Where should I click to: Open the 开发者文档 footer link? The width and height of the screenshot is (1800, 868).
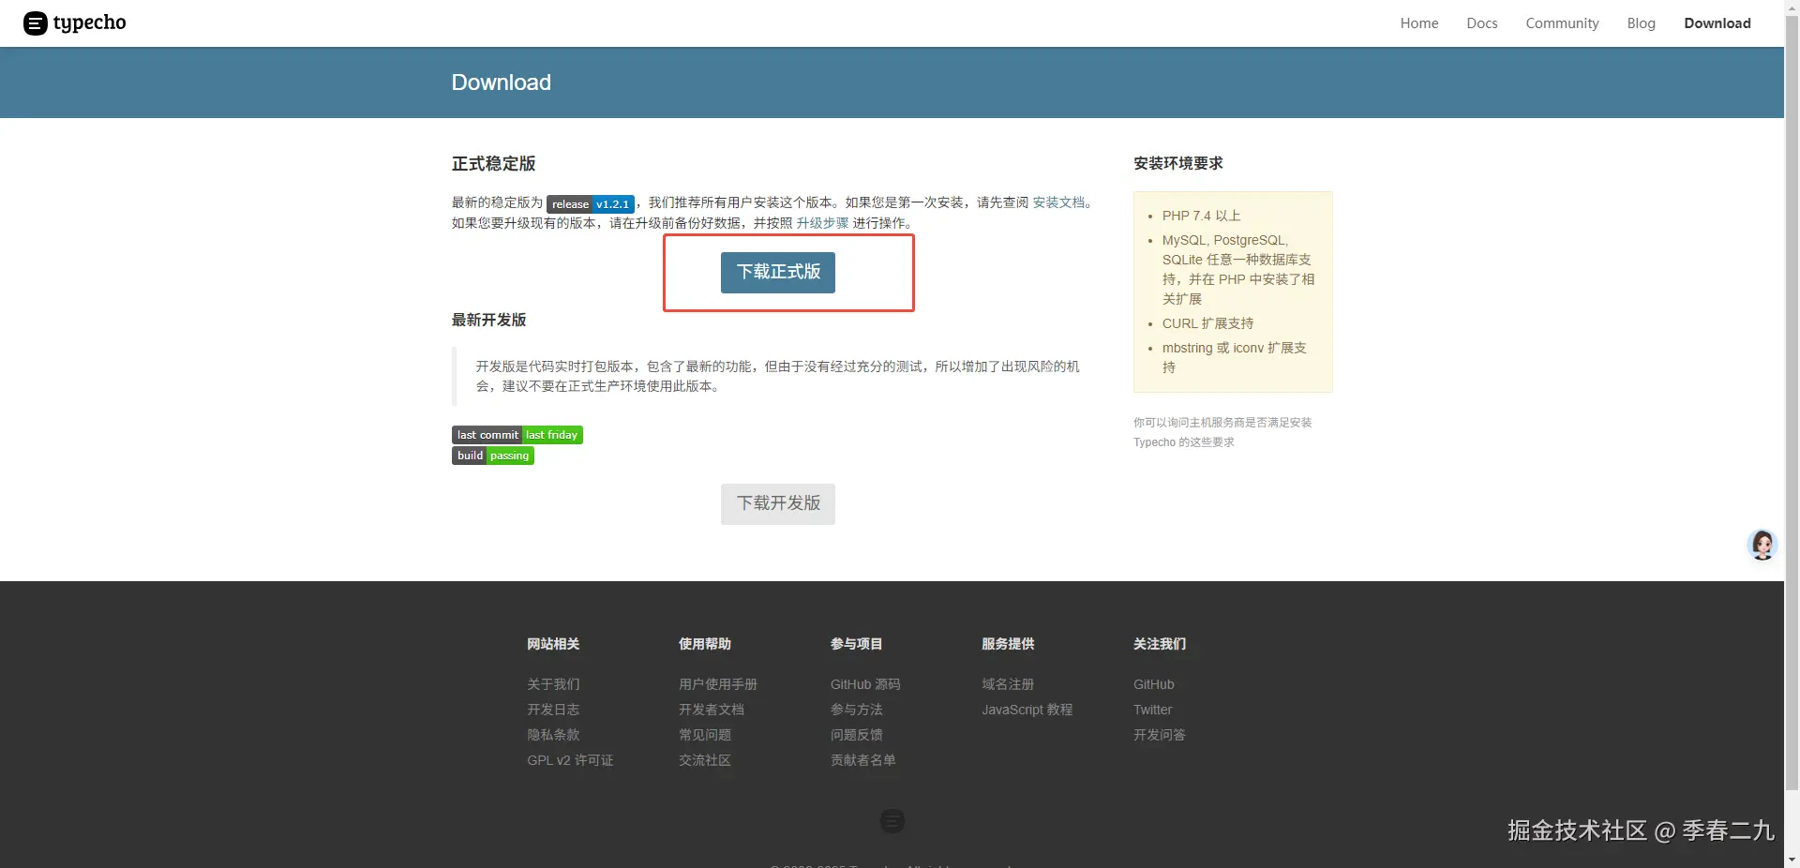[x=712, y=710]
